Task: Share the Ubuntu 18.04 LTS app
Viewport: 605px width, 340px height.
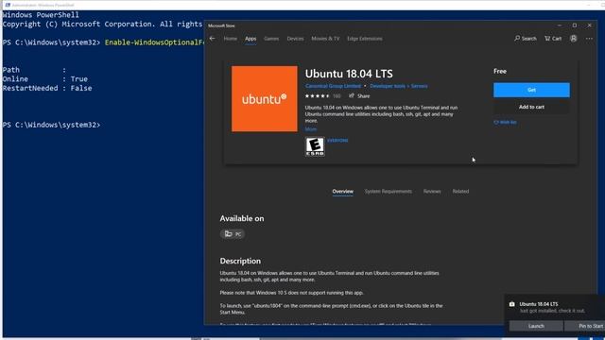Action: point(359,96)
